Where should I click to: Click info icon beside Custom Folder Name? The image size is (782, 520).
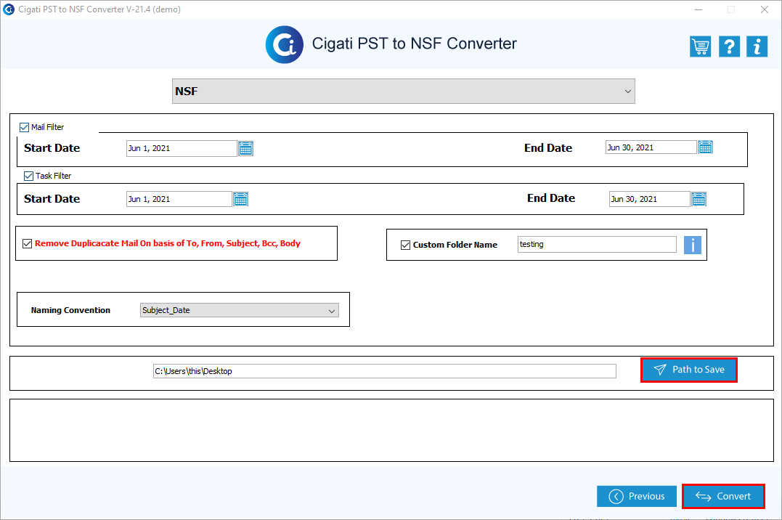pyautogui.click(x=692, y=245)
